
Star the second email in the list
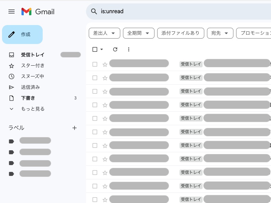105,78
